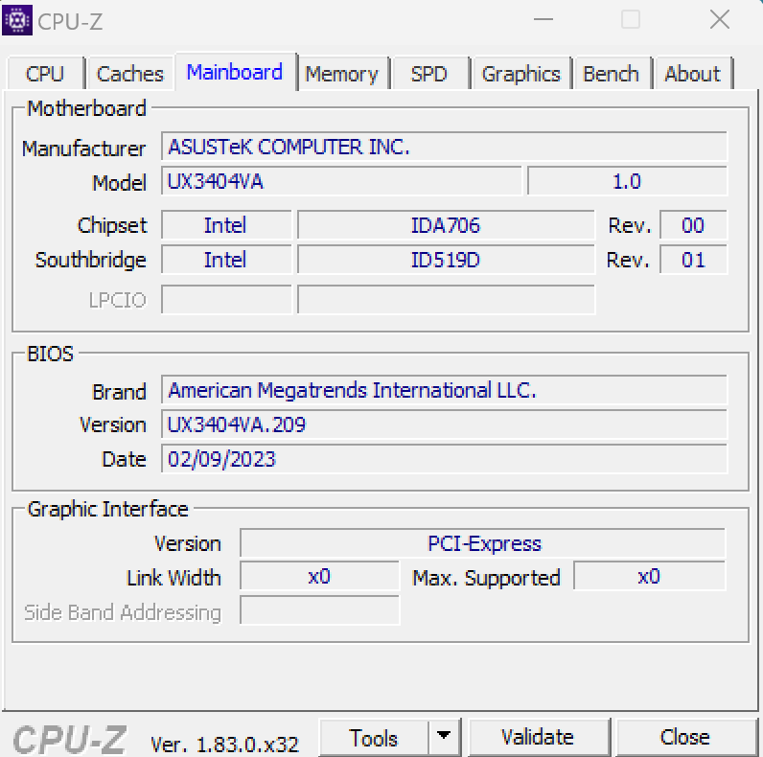Click the model revision 1.0 field
The image size is (763, 757).
click(x=627, y=181)
